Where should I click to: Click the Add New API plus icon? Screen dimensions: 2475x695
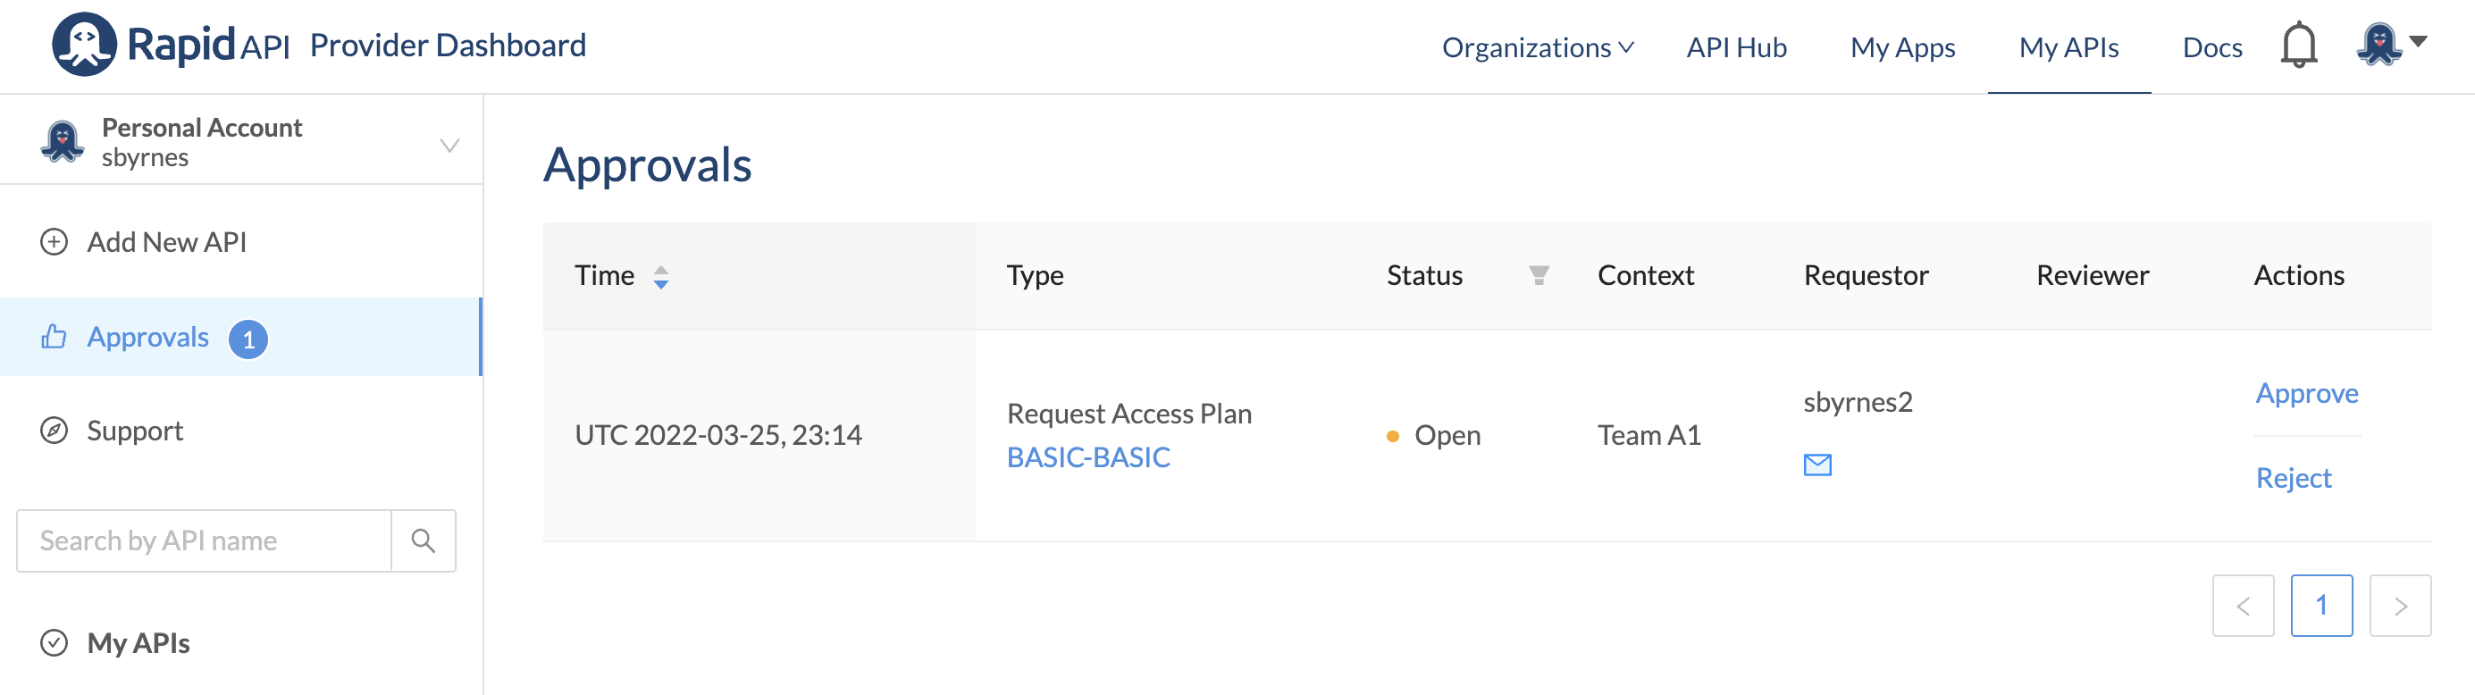tap(54, 242)
